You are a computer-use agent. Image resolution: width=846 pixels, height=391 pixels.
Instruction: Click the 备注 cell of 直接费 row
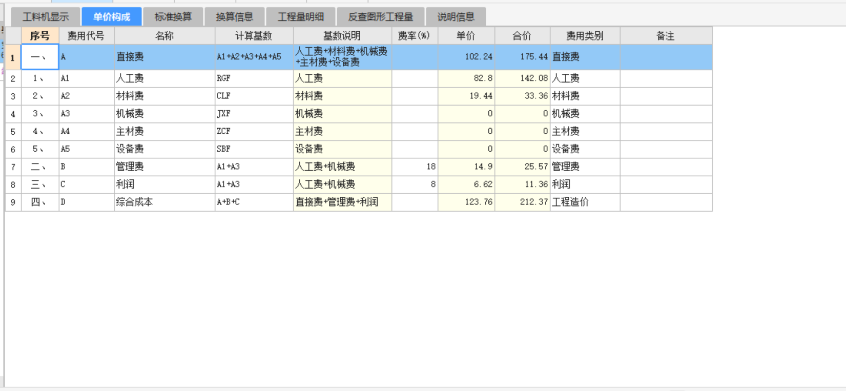(666, 57)
